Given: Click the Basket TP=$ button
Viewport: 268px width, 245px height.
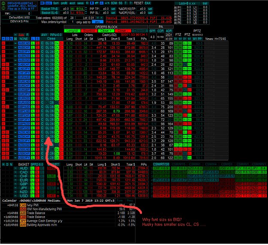Looking at the screenshot, I should click(x=50, y=9).
